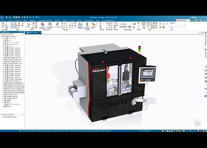Click the New document icon in title bar
The image size is (207, 148).
tap(7, 17)
